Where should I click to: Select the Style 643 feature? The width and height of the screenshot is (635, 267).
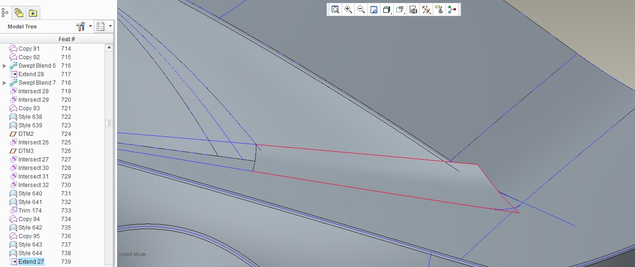(30, 245)
